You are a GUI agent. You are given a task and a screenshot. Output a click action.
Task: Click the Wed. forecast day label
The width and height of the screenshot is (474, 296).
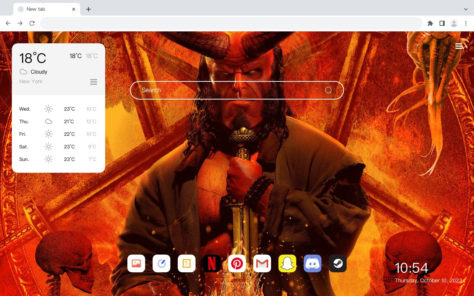click(x=25, y=109)
